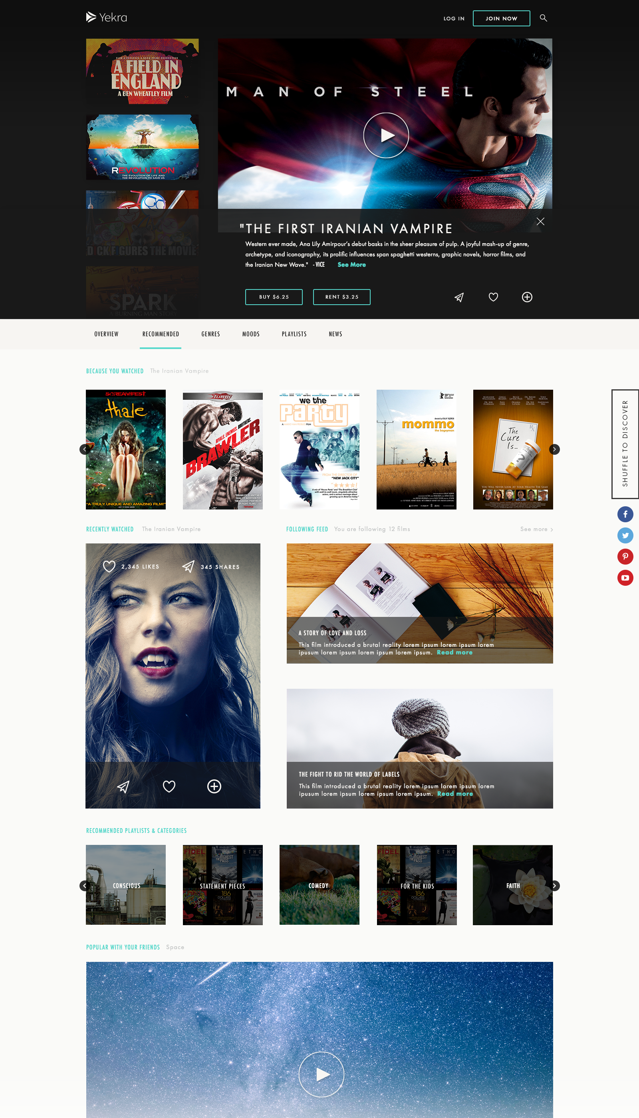Open YouTube social icon
Image resolution: width=639 pixels, height=1118 pixels.
pyautogui.click(x=625, y=577)
